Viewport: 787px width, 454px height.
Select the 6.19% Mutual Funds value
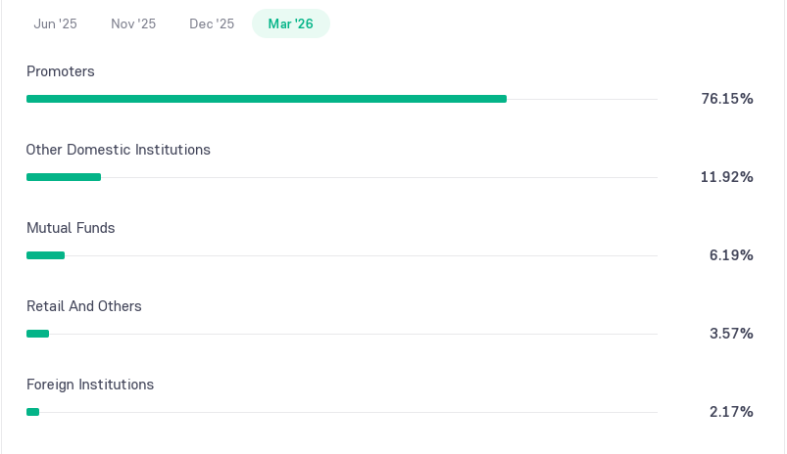click(x=731, y=255)
